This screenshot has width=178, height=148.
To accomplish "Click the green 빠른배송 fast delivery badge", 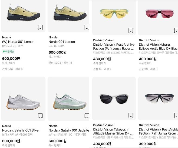I will 8,52.
